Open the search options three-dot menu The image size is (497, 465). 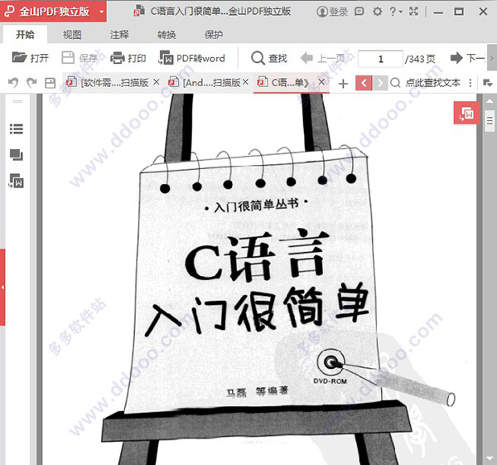470,83
